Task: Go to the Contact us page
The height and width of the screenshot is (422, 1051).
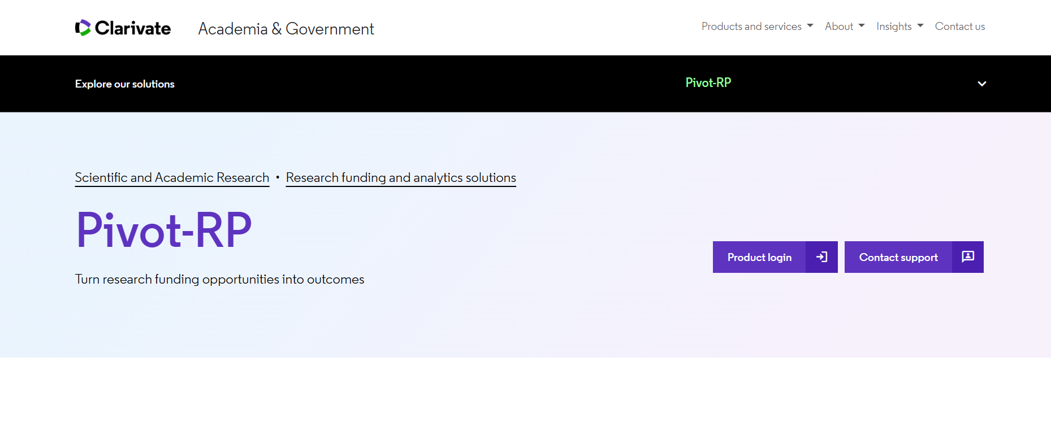Action: [x=959, y=27]
